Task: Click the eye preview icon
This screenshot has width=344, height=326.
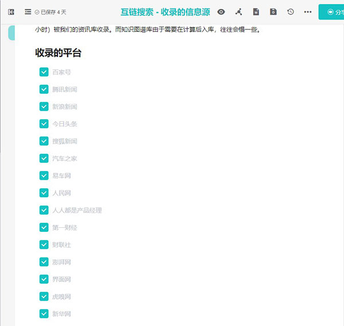Action: [221, 11]
